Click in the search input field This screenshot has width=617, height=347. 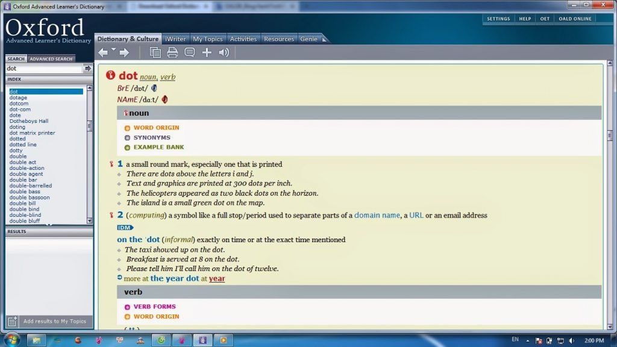tap(43, 69)
